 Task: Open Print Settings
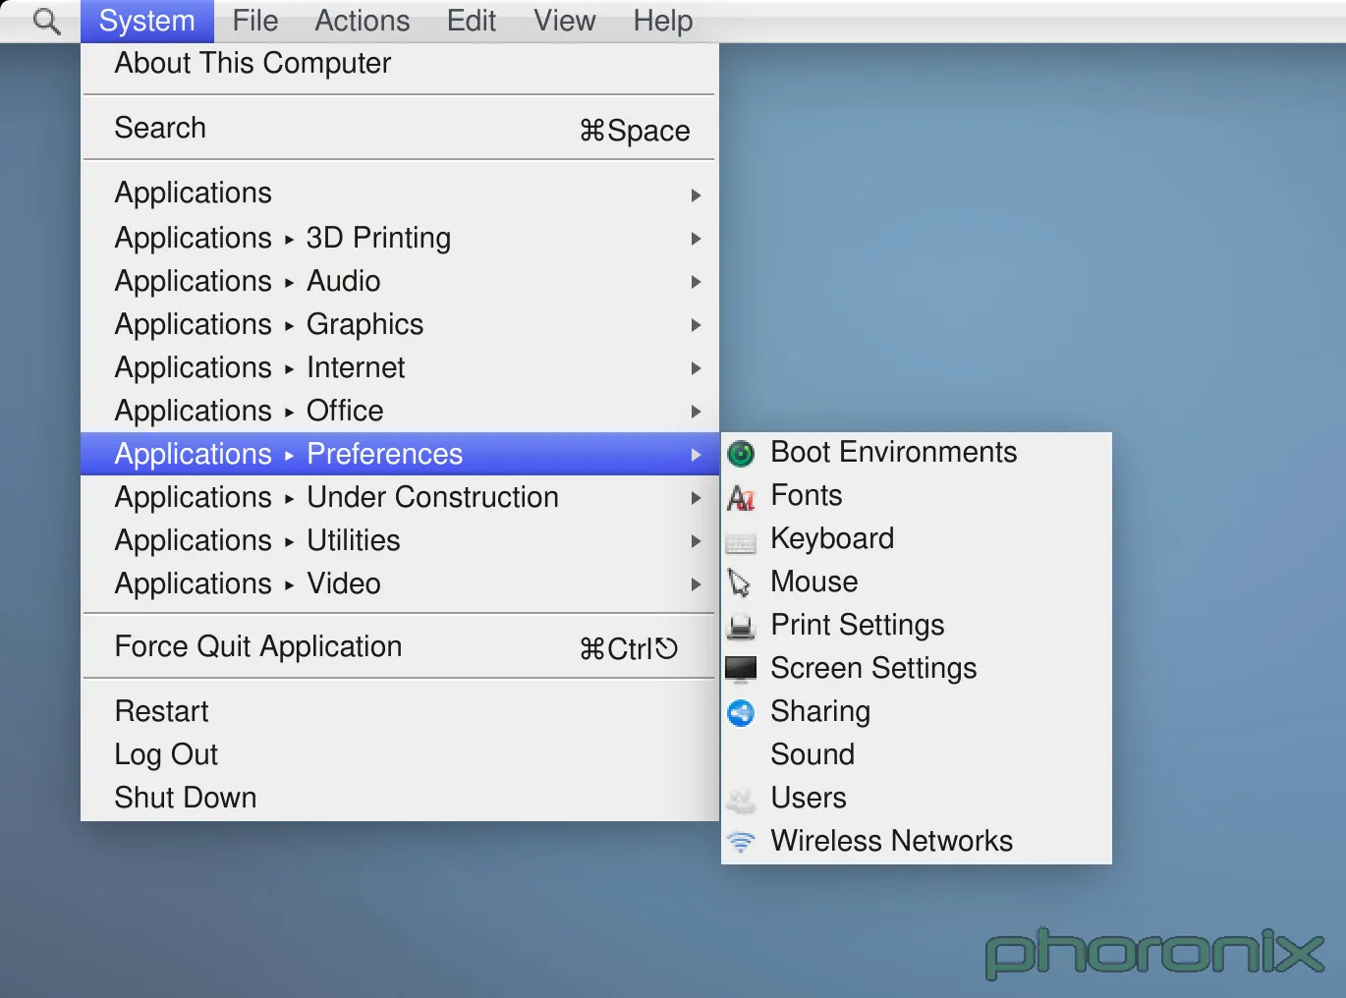[858, 625]
